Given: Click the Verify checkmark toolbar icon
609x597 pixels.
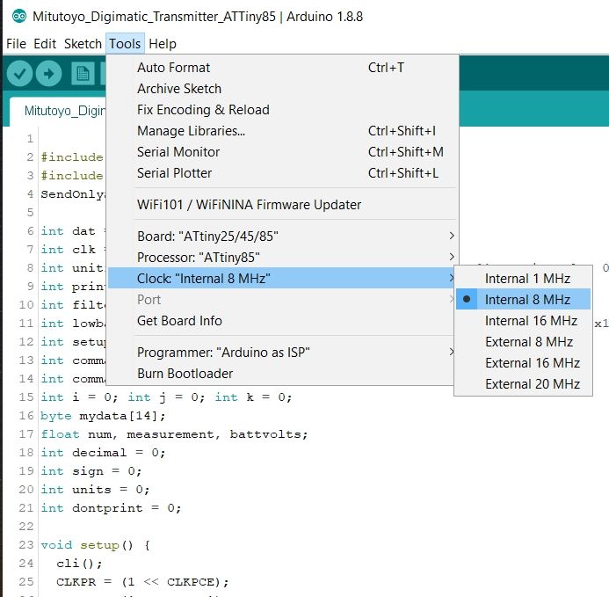Looking at the screenshot, I should click(19, 74).
